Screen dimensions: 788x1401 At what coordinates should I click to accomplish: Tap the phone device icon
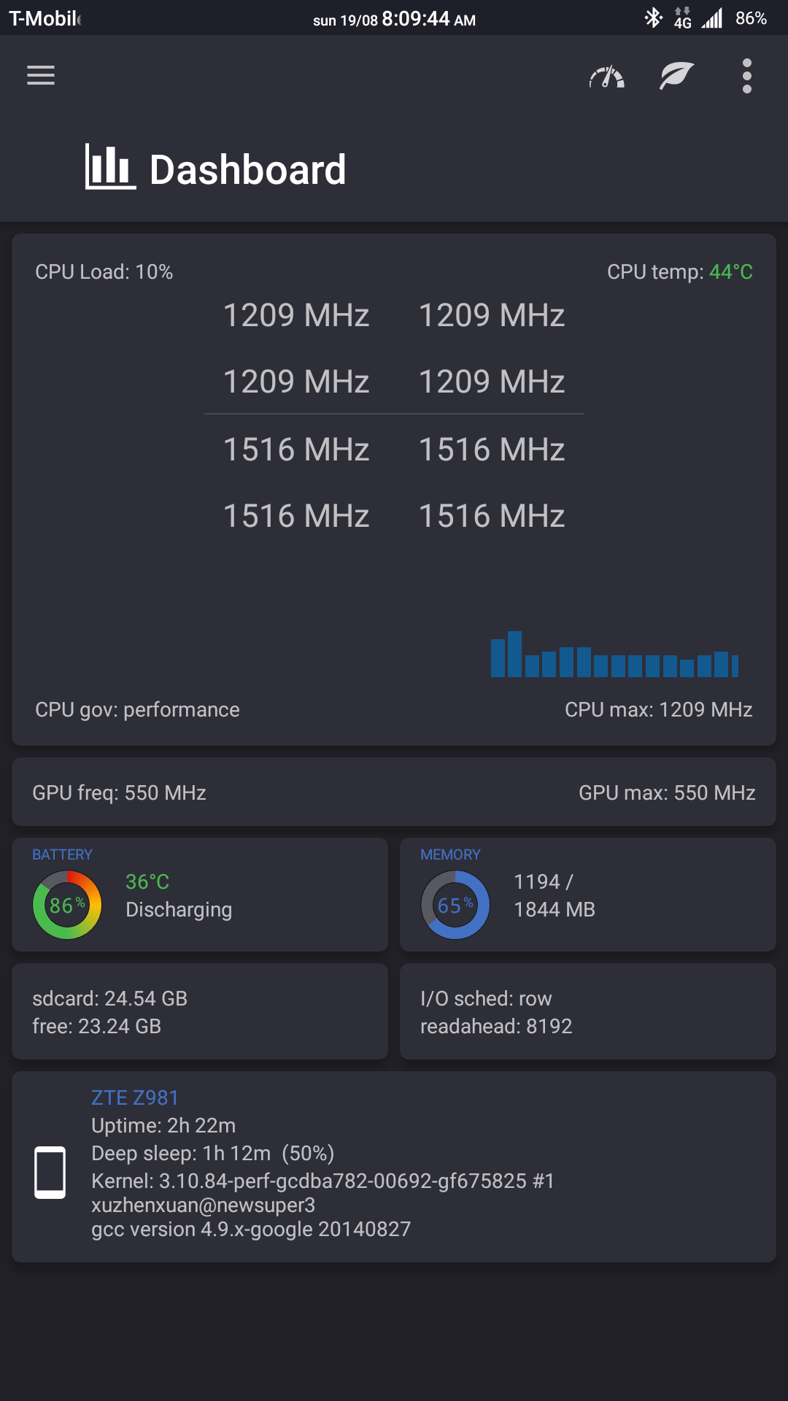50,1173
